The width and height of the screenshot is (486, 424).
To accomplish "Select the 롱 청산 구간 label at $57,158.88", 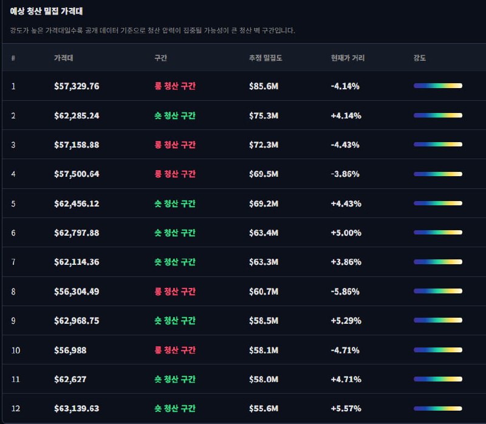I will click(175, 145).
